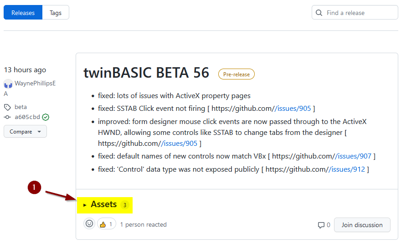Switch to the Tags tab
This screenshot has height=243, width=401.
(x=56, y=13)
